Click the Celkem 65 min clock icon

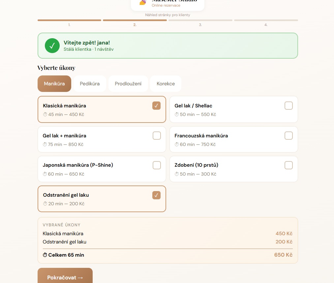click(x=45, y=255)
